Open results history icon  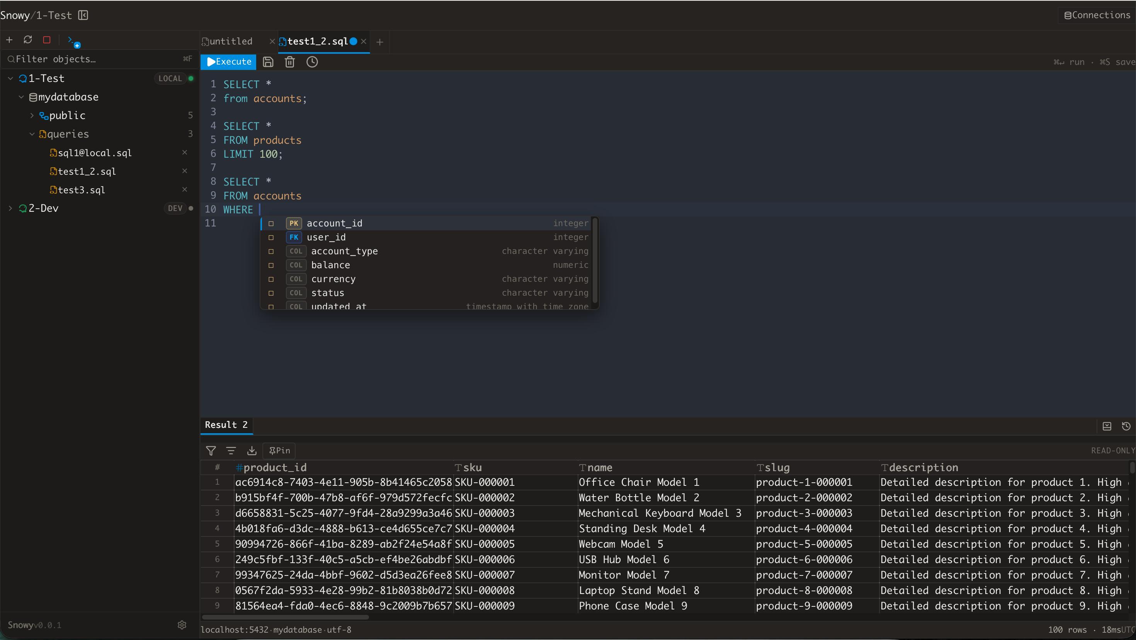pos(1126,426)
